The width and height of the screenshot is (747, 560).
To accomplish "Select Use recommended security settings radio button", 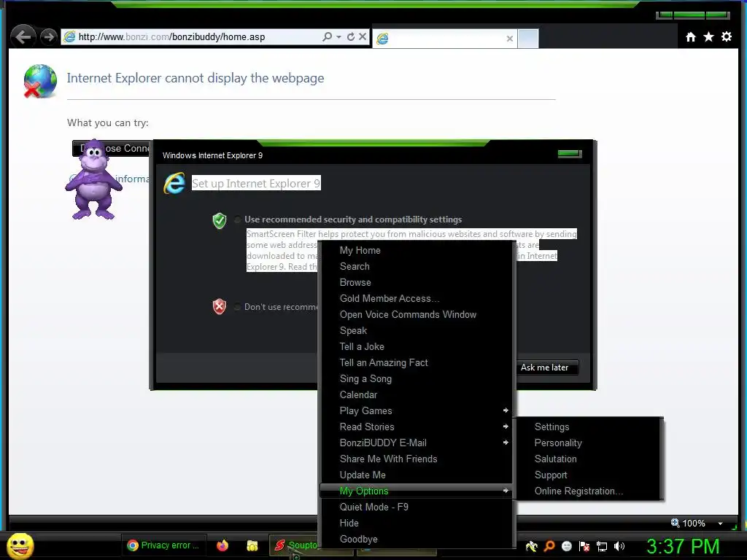I will tap(237, 219).
